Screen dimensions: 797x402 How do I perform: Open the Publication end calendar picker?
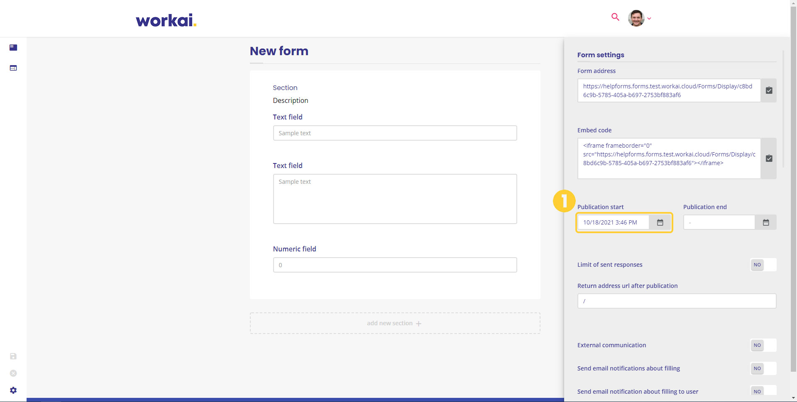[x=766, y=222]
